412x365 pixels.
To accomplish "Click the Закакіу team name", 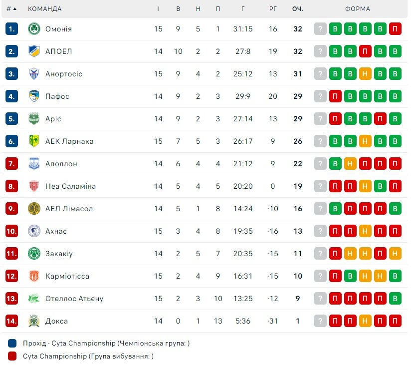I will (x=59, y=254).
